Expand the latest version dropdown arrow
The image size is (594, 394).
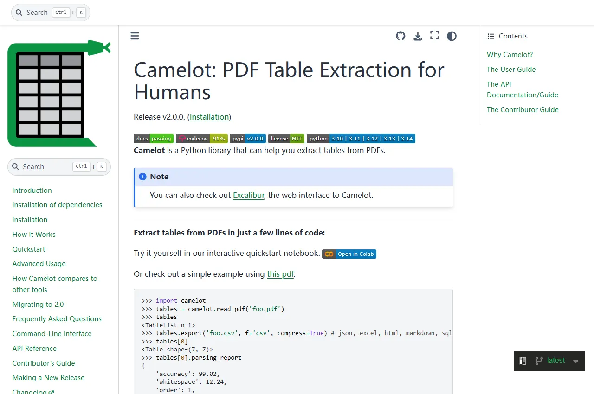click(x=575, y=361)
